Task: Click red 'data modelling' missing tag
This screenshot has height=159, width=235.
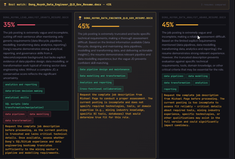Action: pos(39,114)
